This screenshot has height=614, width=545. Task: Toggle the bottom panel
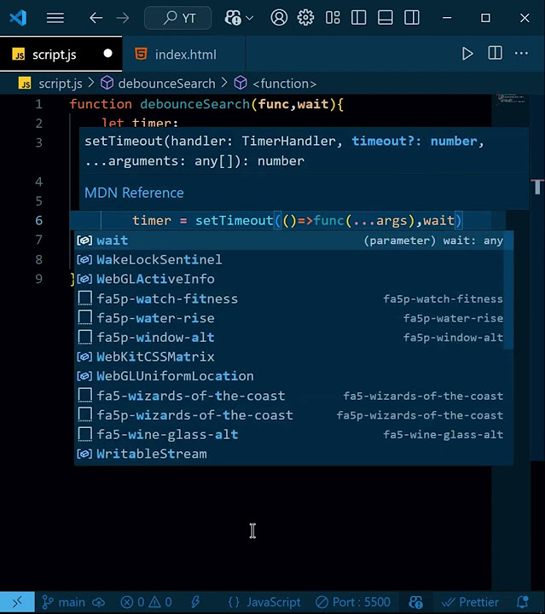[x=386, y=18]
